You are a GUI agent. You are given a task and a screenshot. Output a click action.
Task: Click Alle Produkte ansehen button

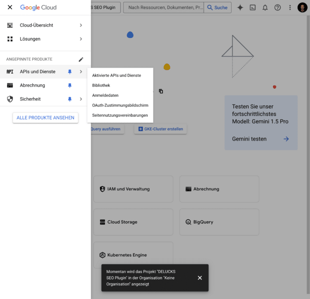pyautogui.click(x=46, y=118)
